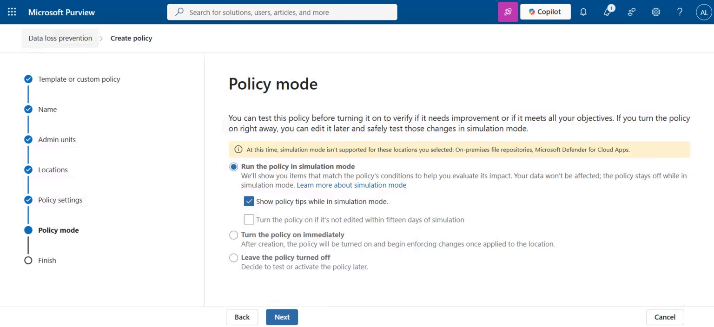The width and height of the screenshot is (714, 327).
Task: Click the Next button
Action: point(282,317)
